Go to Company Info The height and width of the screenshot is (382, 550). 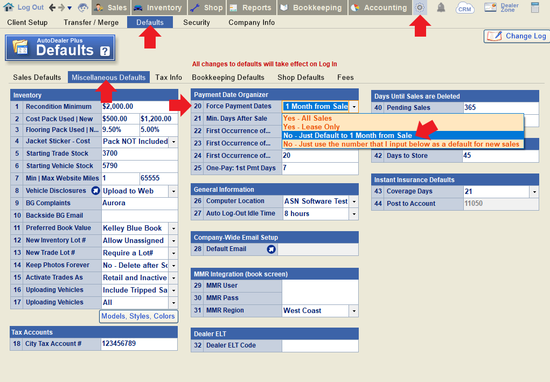(252, 23)
